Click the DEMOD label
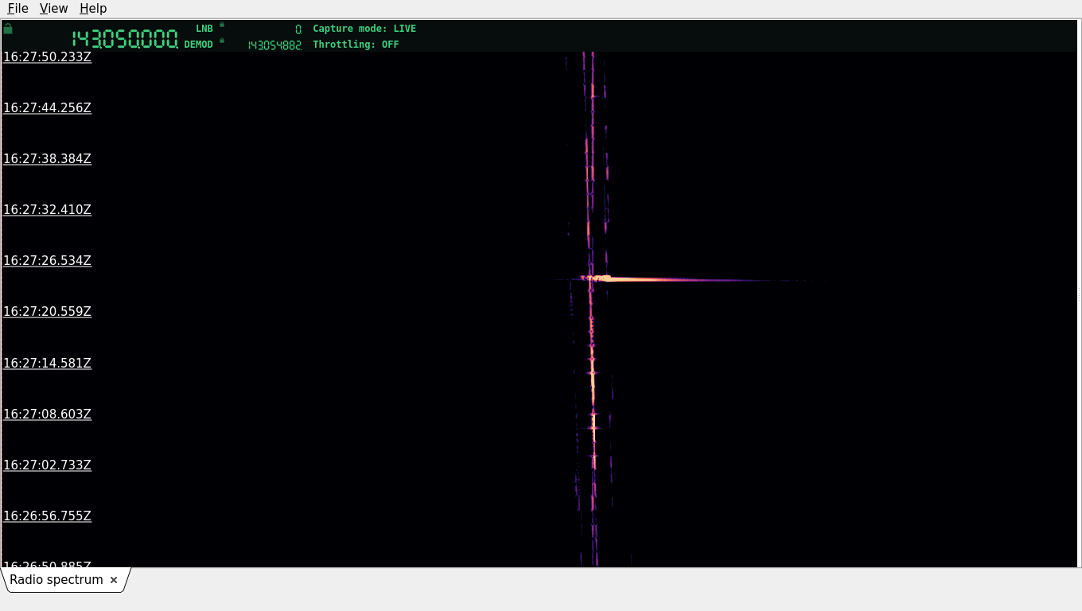The height and width of the screenshot is (611, 1082). coord(199,45)
